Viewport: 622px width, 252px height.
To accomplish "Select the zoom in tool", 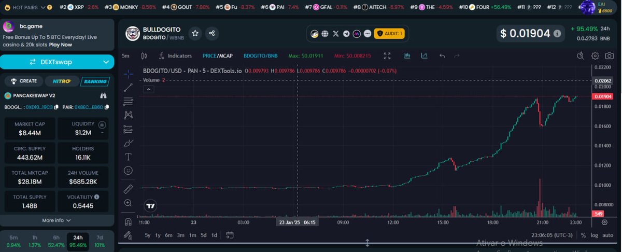I will pyautogui.click(x=128, y=203).
